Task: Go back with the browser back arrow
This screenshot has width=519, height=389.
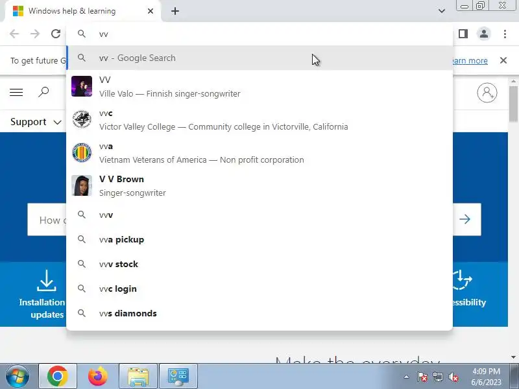Action: [x=14, y=34]
